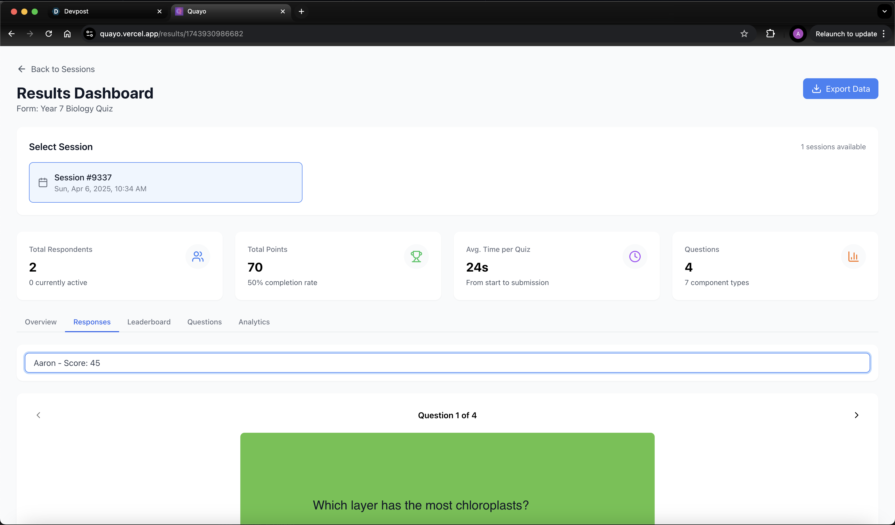
Task: Bookmark this page with the star icon
Action: [744, 34]
